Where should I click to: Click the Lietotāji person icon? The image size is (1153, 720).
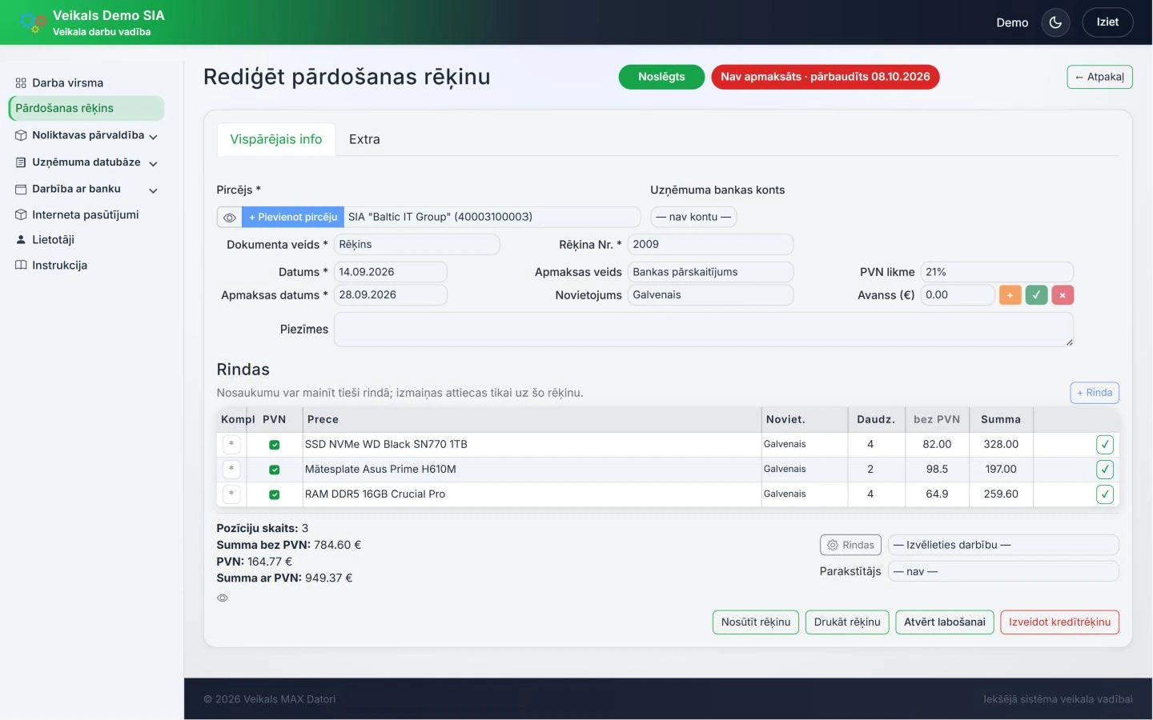pyautogui.click(x=21, y=239)
